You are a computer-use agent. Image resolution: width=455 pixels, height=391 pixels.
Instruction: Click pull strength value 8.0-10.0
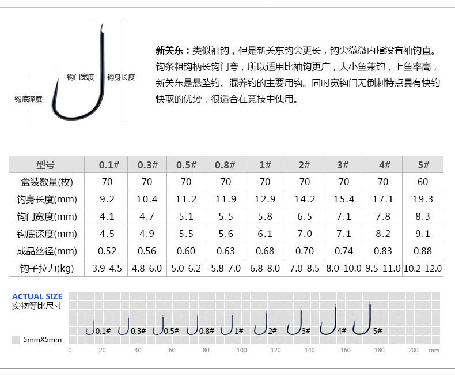(x=344, y=268)
